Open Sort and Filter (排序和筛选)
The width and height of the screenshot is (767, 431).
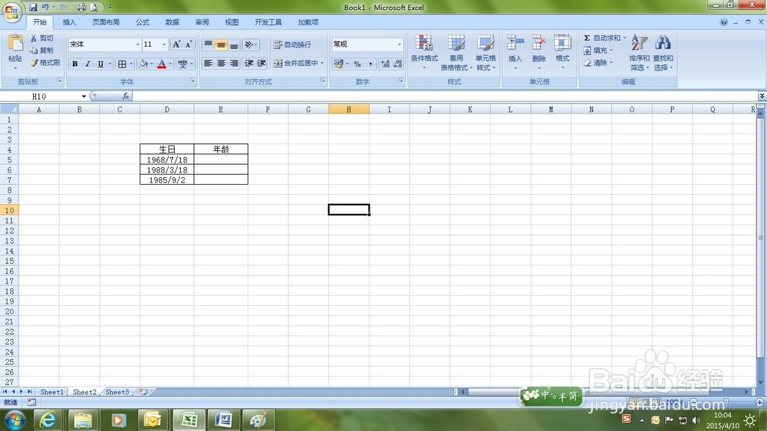coord(640,52)
